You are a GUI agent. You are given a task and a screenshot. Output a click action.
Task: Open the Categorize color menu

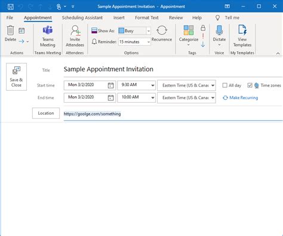point(189,36)
